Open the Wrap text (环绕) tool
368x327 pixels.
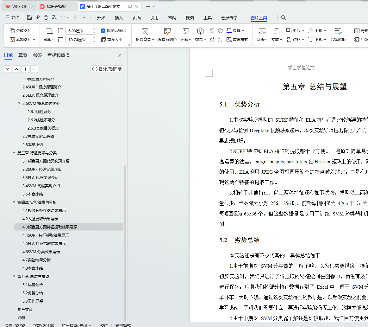click(x=262, y=35)
